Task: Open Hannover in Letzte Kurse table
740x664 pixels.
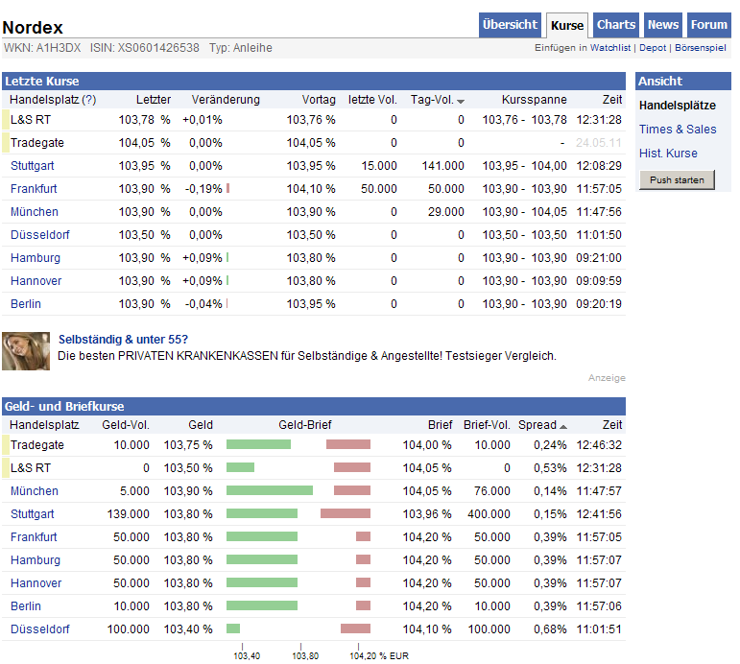Action: 36,281
